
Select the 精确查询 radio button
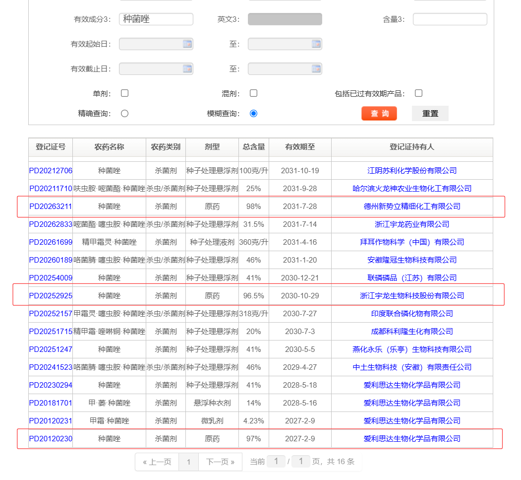click(124, 114)
